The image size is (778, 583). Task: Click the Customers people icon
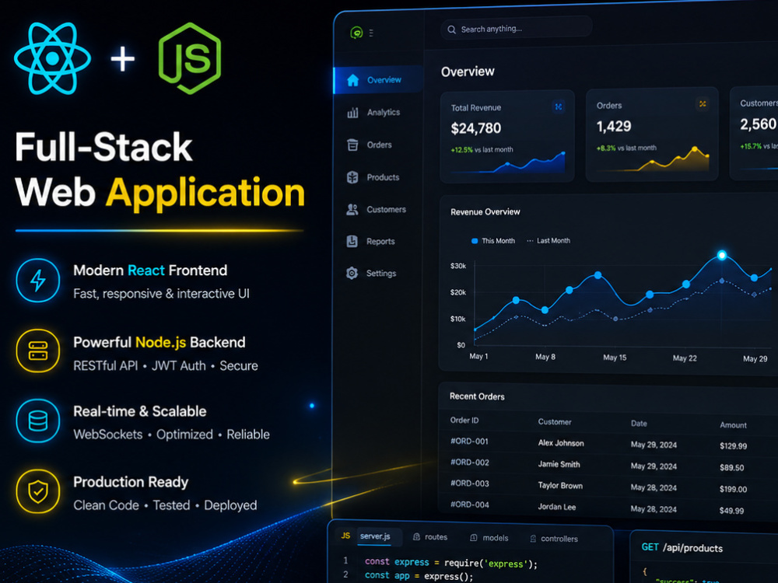point(352,210)
